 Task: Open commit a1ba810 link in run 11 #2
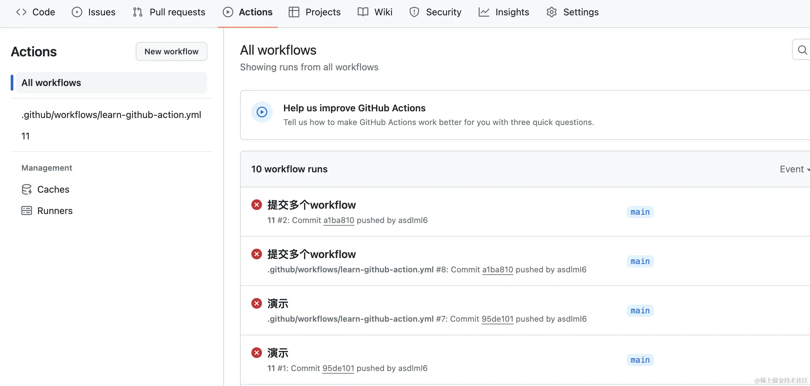[339, 220]
